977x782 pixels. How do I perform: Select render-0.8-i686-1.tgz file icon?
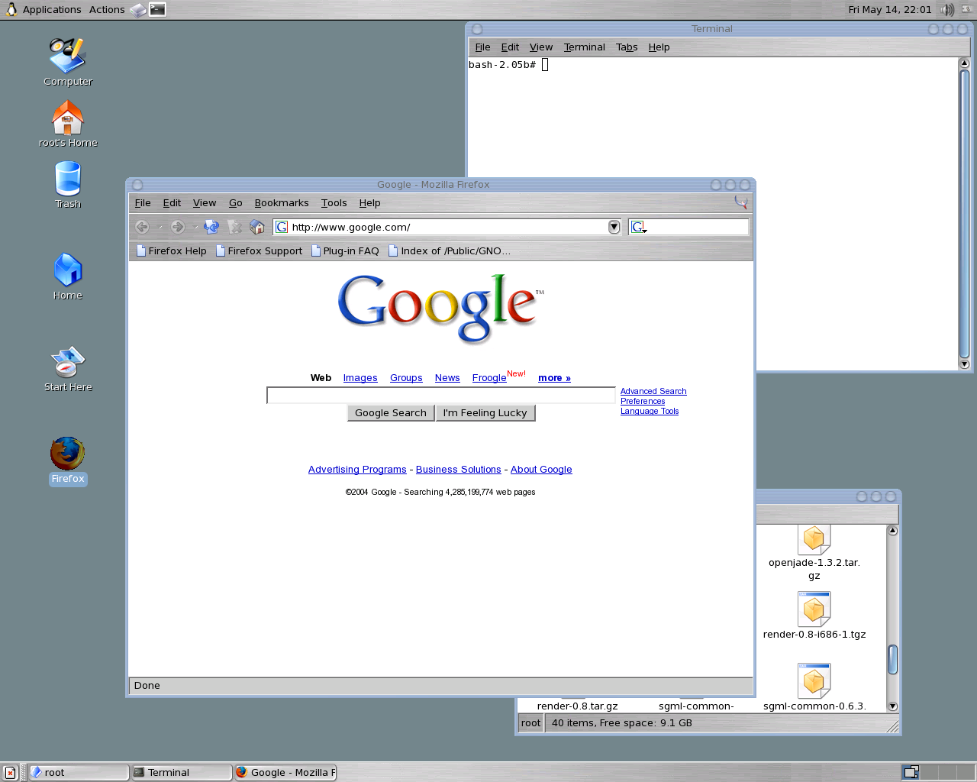(814, 616)
